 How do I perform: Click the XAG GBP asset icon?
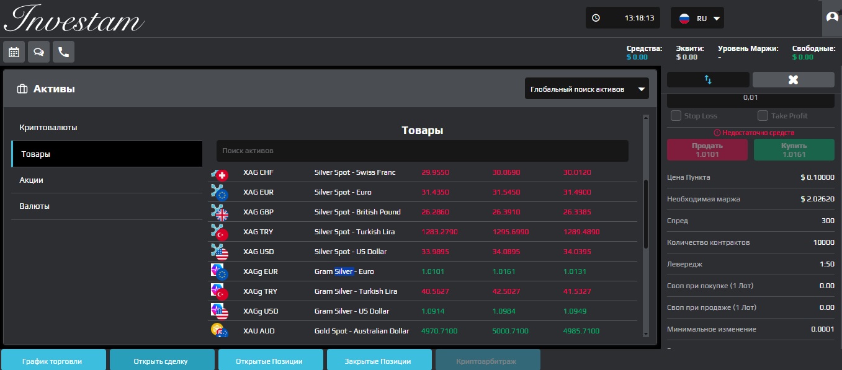pos(220,212)
